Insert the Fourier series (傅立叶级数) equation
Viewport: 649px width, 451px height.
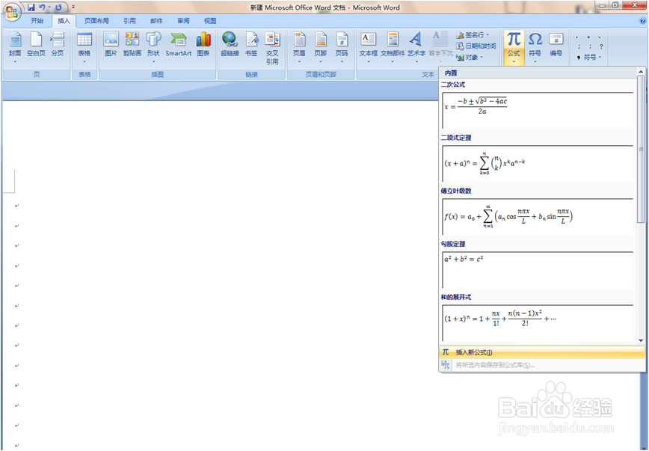(x=538, y=215)
